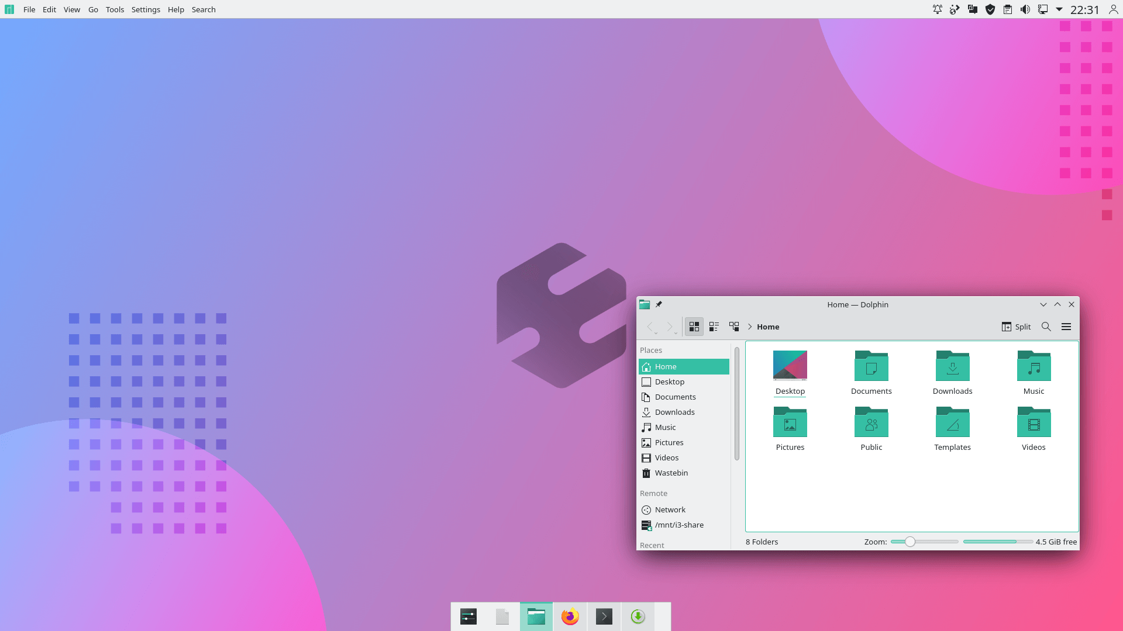Launch the blank document app in dock
The image size is (1123, 631).
coord(502,616)
